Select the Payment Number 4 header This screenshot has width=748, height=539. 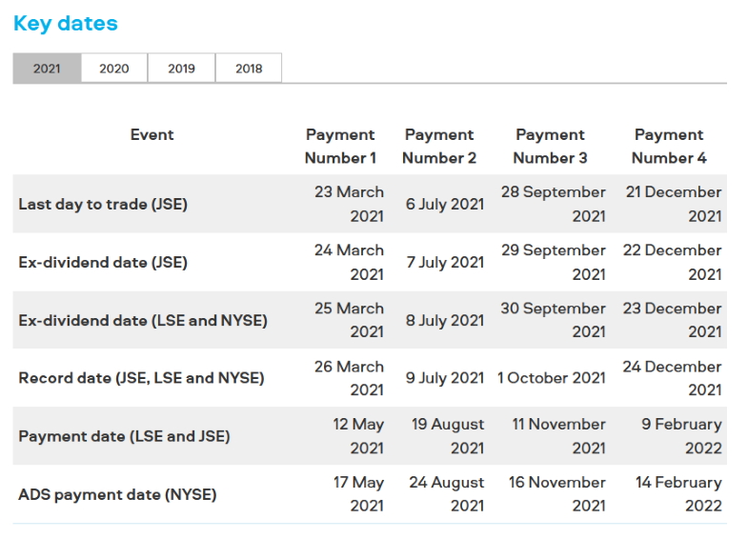669,147
